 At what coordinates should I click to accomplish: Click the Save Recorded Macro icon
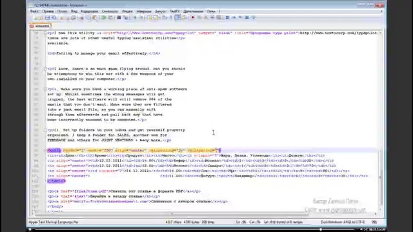click(x=219, y=17)
